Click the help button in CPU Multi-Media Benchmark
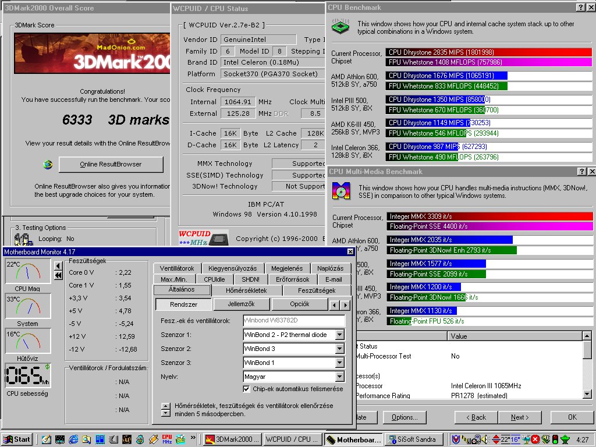596x447 pixels. [x=581, y=172]
